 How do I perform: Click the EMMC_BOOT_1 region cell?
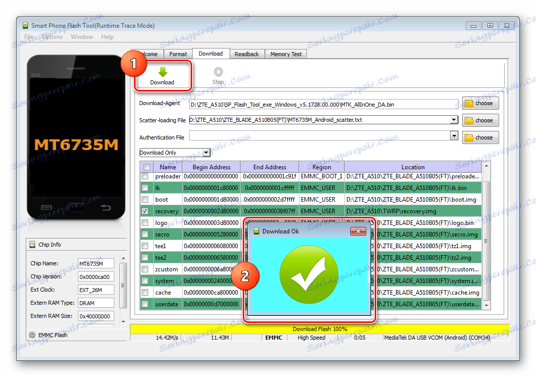pyautogui.click(x=322, y=176)
